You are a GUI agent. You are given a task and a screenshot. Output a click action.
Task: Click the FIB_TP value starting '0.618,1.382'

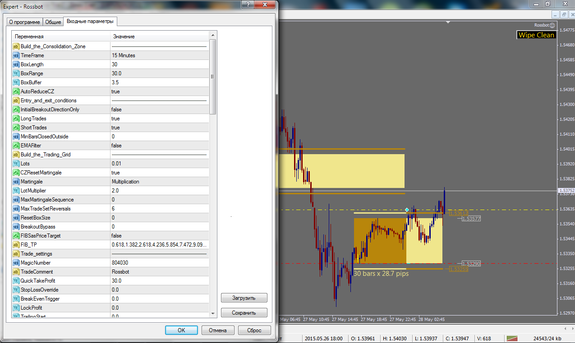(160, 245)
